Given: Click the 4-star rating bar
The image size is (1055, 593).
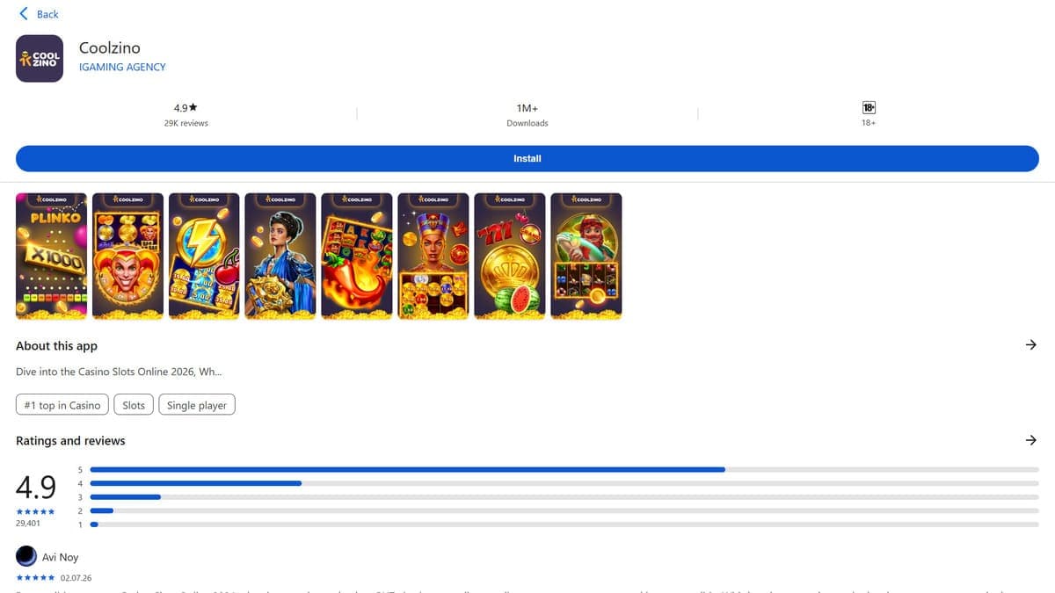Looking at the screenshot, I should pyautogui.click(x=564, y=483).
